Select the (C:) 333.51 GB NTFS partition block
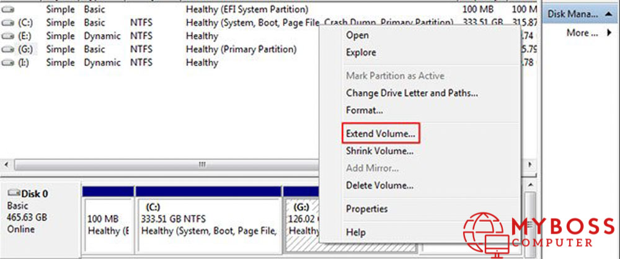620x259 pixels. pos(208,224)
